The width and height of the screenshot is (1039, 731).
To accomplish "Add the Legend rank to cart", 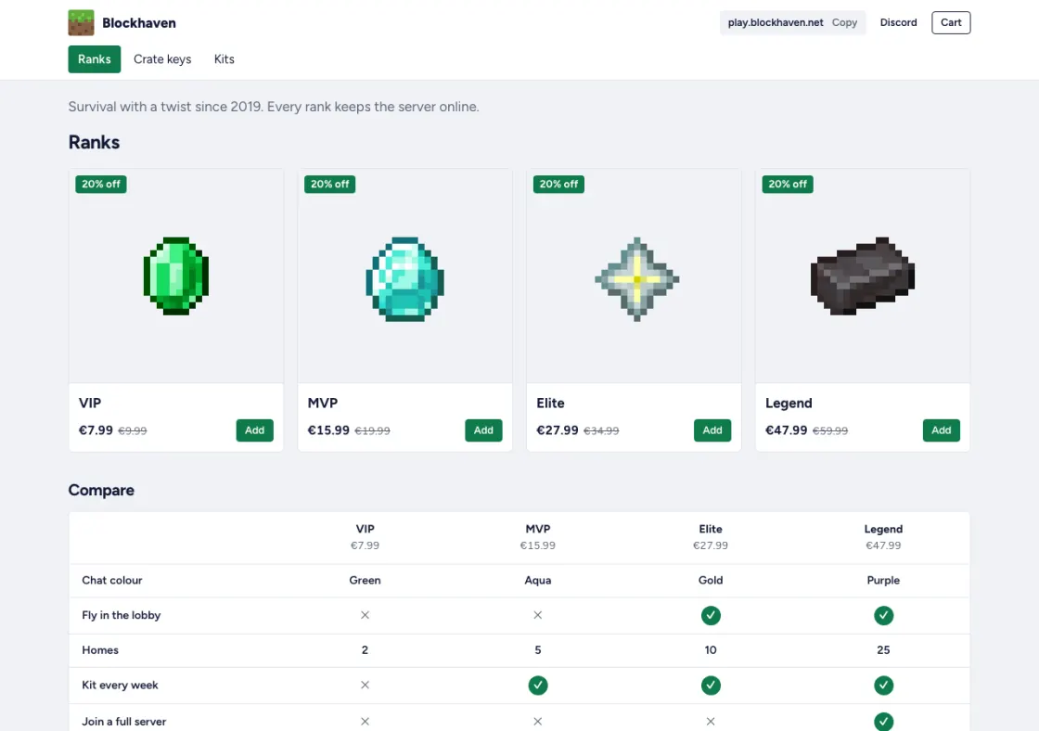I will [941, 430].
